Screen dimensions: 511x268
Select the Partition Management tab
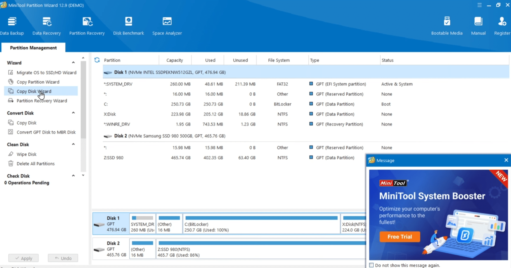33,48
